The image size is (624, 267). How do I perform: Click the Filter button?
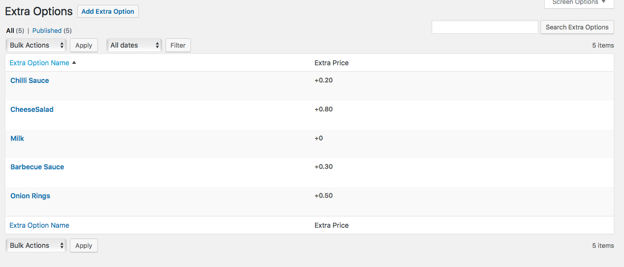coord(178,45)
